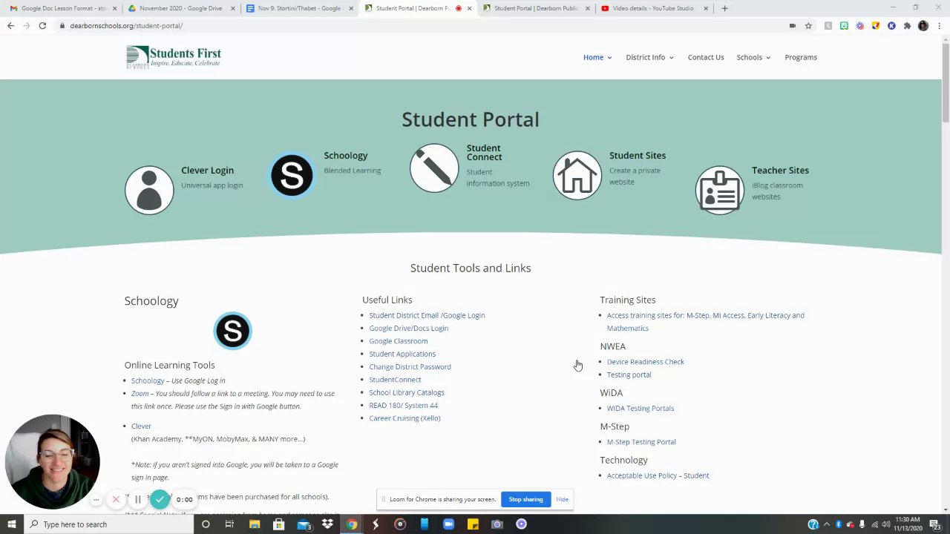Image resolution: width=950 pixels, height=534 pixels.
Task: Click the Loom webcam bubble
Action: (52, 461)
